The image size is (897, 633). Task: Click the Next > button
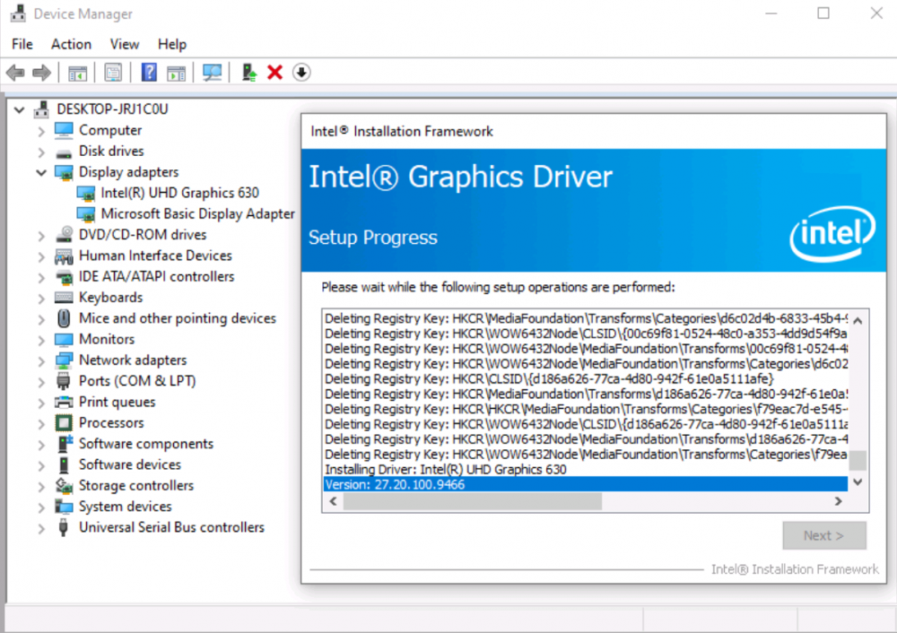coord(823,535)
